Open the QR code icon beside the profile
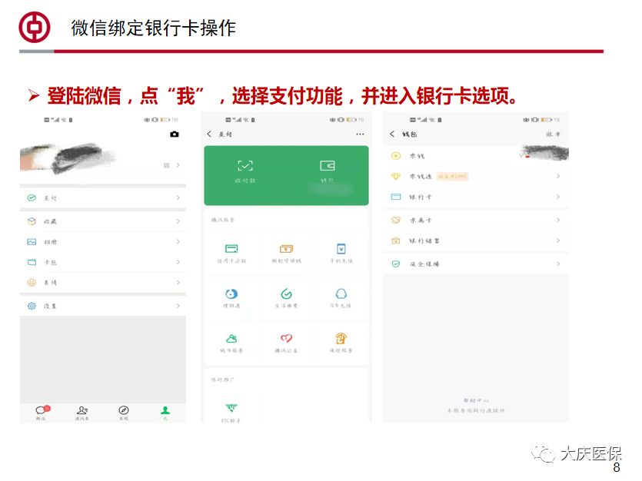Image resolution: width=642 pixels, height=481 pixels. 167,165
